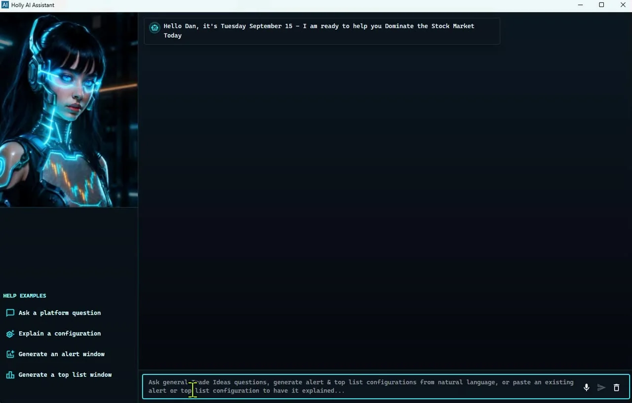
Task: Click the Holly avatar portrait image
Action: point(69,110)
